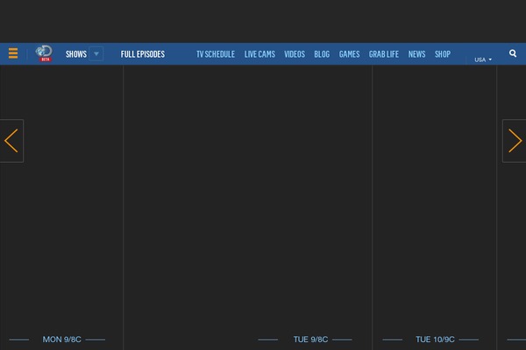Open the USA region selector
526x350 pixels.
click(483, 59)
